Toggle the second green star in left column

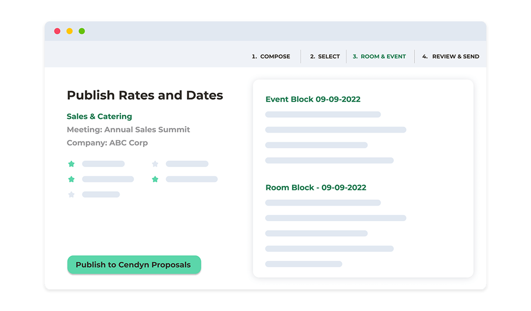pos(71,179)
